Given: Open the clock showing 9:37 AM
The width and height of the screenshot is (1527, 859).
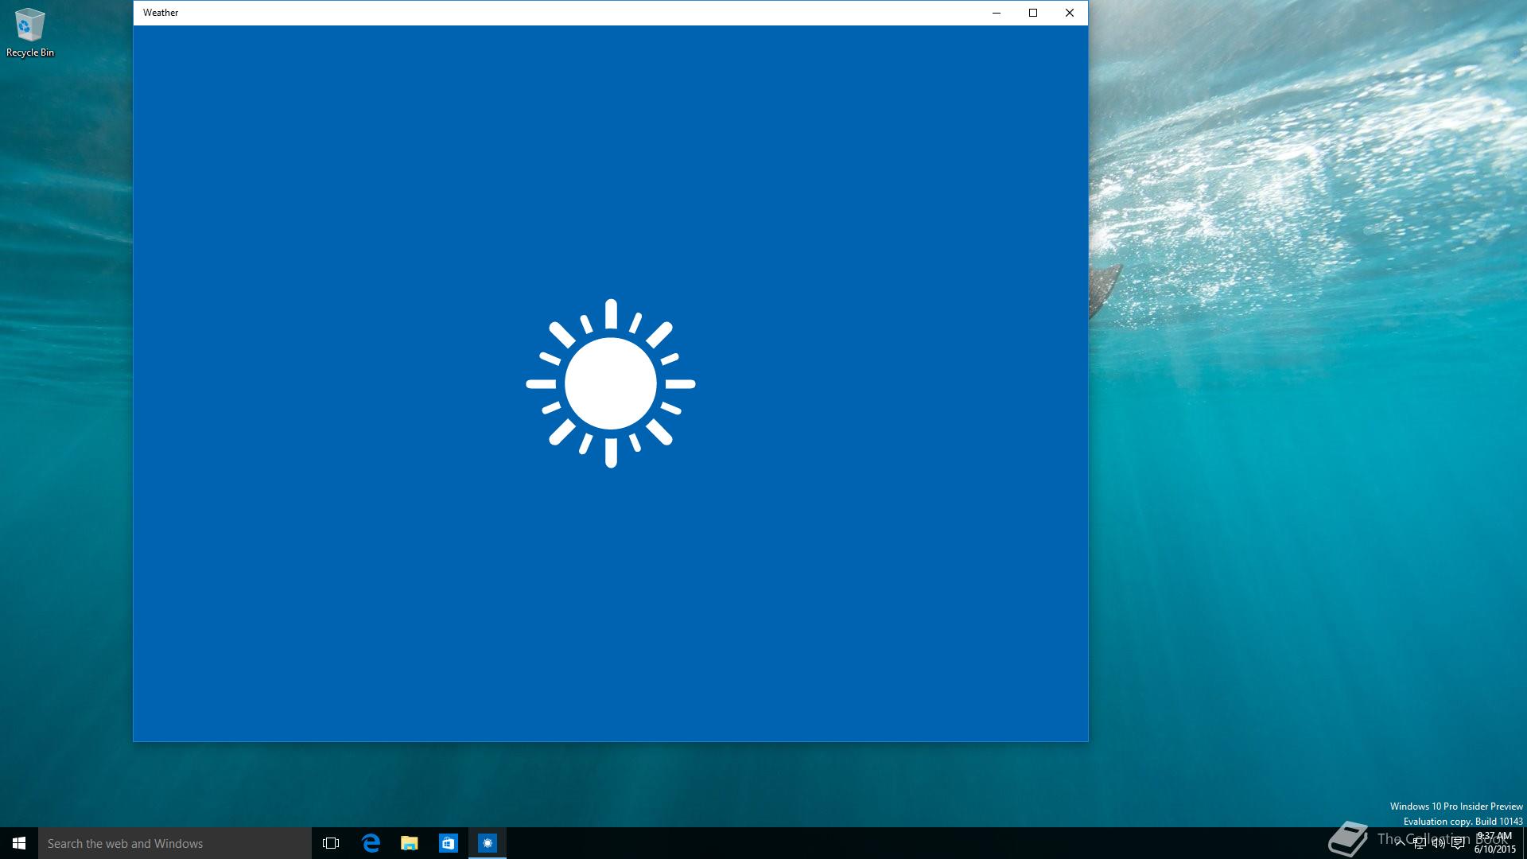Looking at the screenshot, I should click(x=1495, y=843).
